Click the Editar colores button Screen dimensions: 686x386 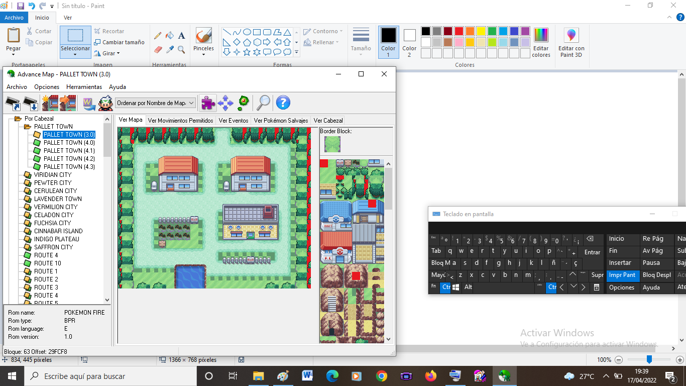(541, 42)
